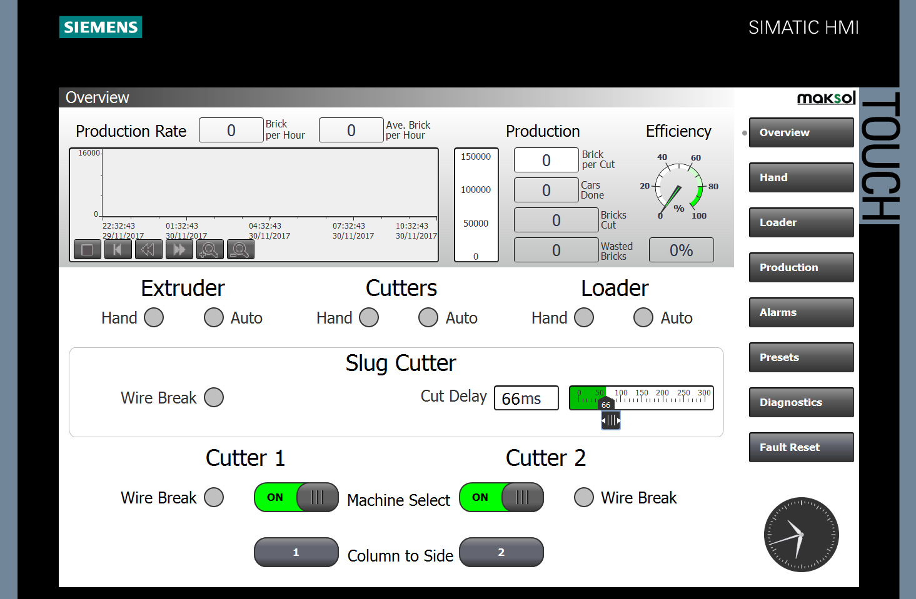
Task: Open the Presets screen
Action: pos(802,357)
